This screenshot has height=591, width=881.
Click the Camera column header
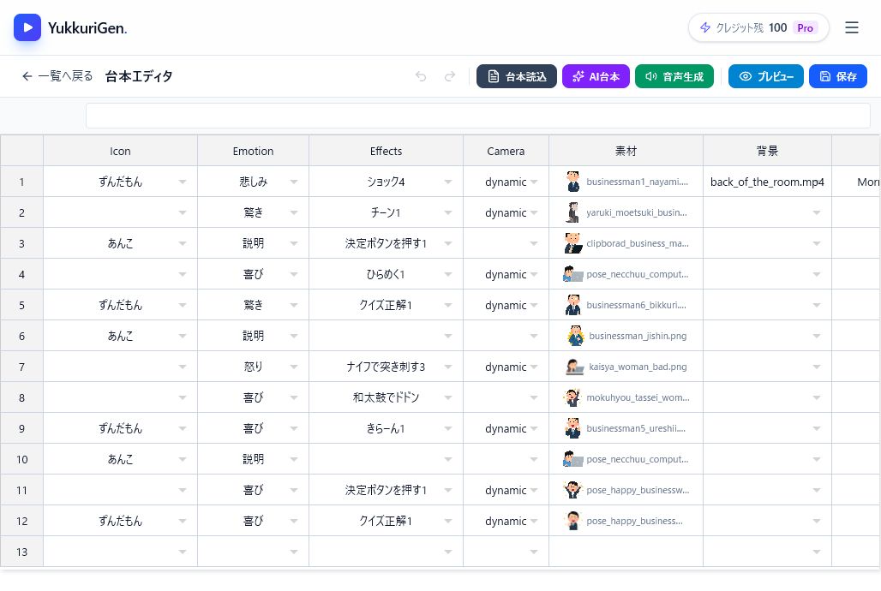point(506,151)
